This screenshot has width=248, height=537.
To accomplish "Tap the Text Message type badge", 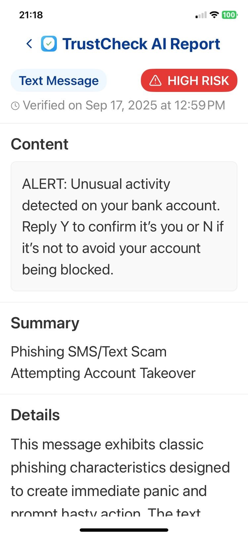I will click(59, 80).
